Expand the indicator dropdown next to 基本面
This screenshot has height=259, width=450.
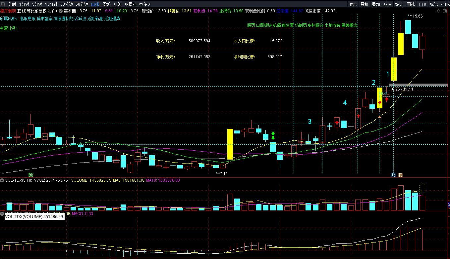(60, 11)
